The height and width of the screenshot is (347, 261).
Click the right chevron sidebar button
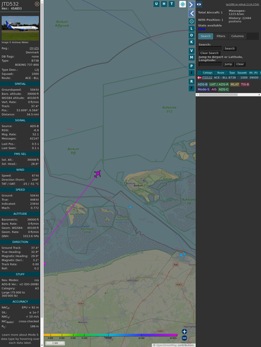(x=191, y=4)
